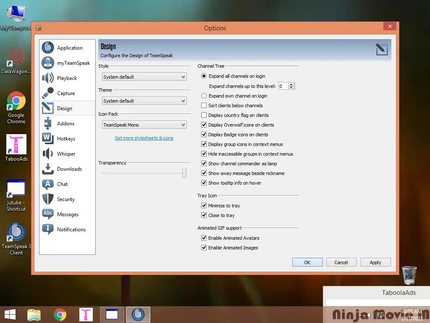Click the Messages Abc icon

(x=48, y=214)
